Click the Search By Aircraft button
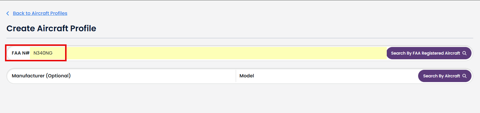Screen dimensions: 480x113 (x=445, y=76)
